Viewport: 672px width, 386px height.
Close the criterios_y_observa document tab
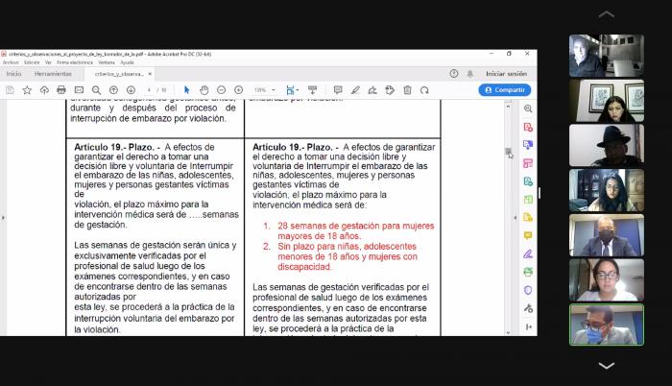tap(150, 74)
